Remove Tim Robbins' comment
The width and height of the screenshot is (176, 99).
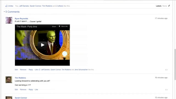pyautogui.click(x=23, y=89)
